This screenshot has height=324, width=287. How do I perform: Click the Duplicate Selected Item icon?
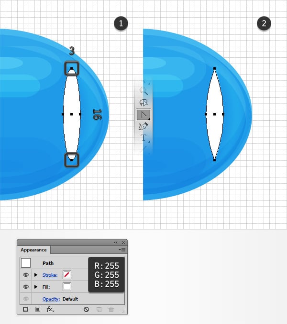[99, 309]
